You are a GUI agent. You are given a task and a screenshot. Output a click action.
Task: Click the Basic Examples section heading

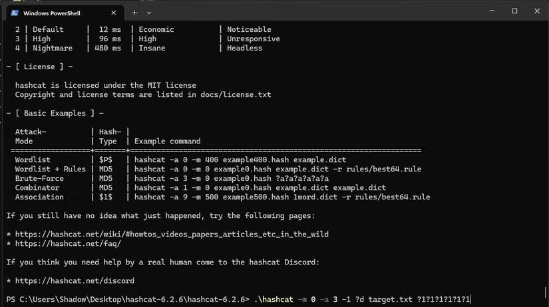[55, 113]
